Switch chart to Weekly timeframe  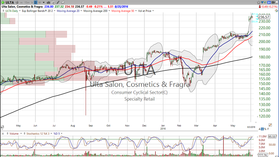click(40, 2)
